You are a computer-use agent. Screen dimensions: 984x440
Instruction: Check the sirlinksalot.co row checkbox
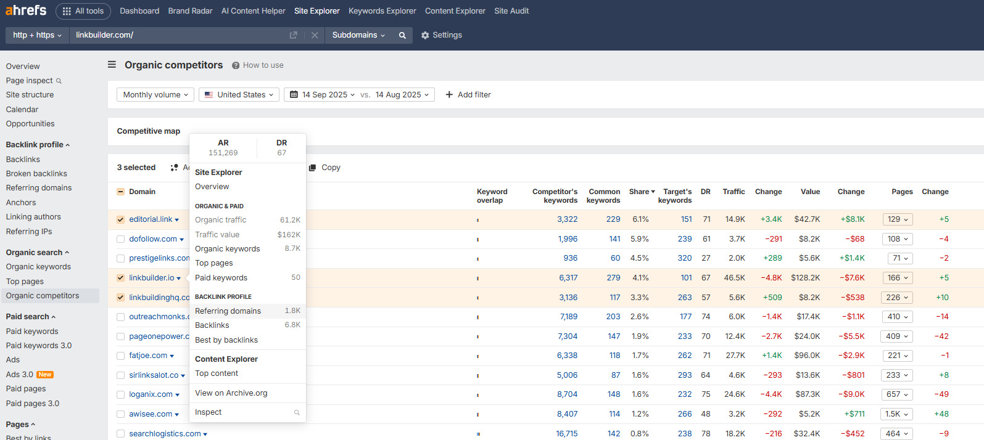click(120, 375)
